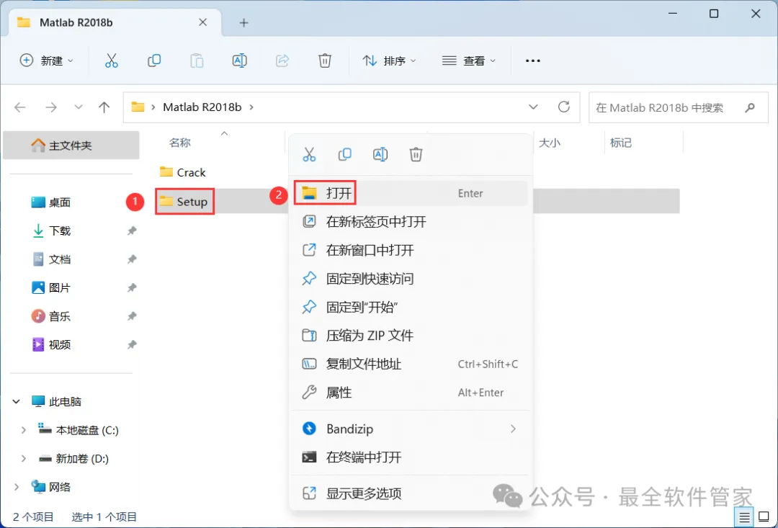This screenshot has height=528, width=778.
Task: Expand breadcrumb chevron after Matlab R2018b
Action: coord(251,107)
